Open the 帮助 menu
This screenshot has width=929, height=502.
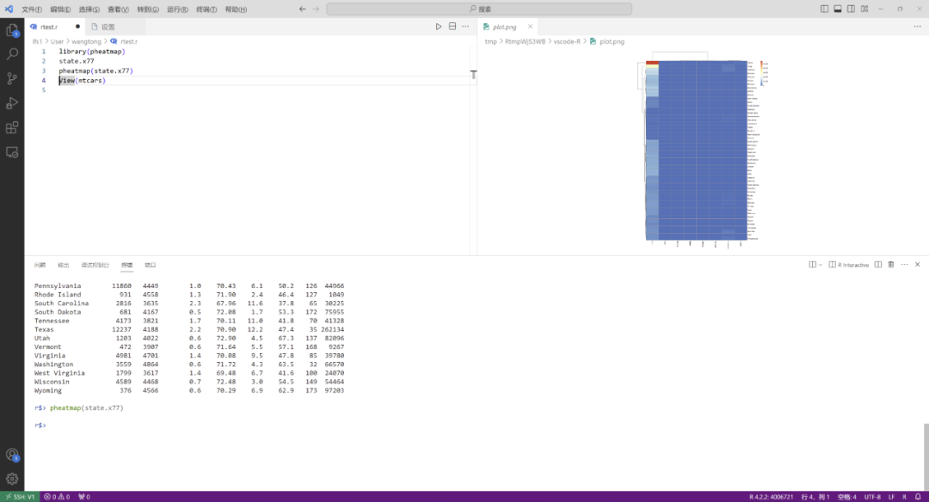pos(236,9)
